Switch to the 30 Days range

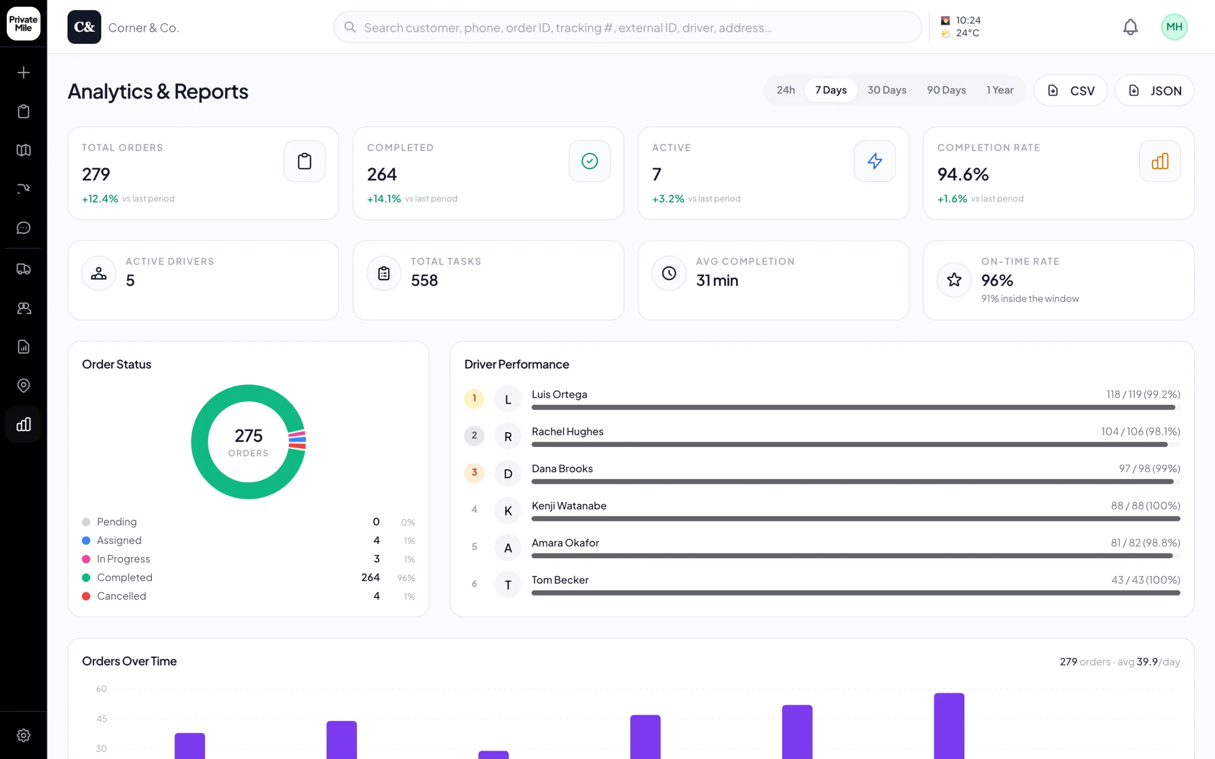click(887, 90)
